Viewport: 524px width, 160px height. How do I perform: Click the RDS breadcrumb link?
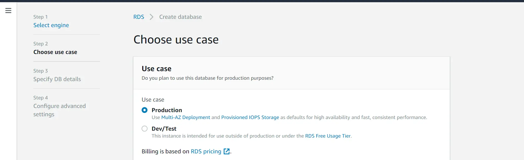click(x=139, y=17)
